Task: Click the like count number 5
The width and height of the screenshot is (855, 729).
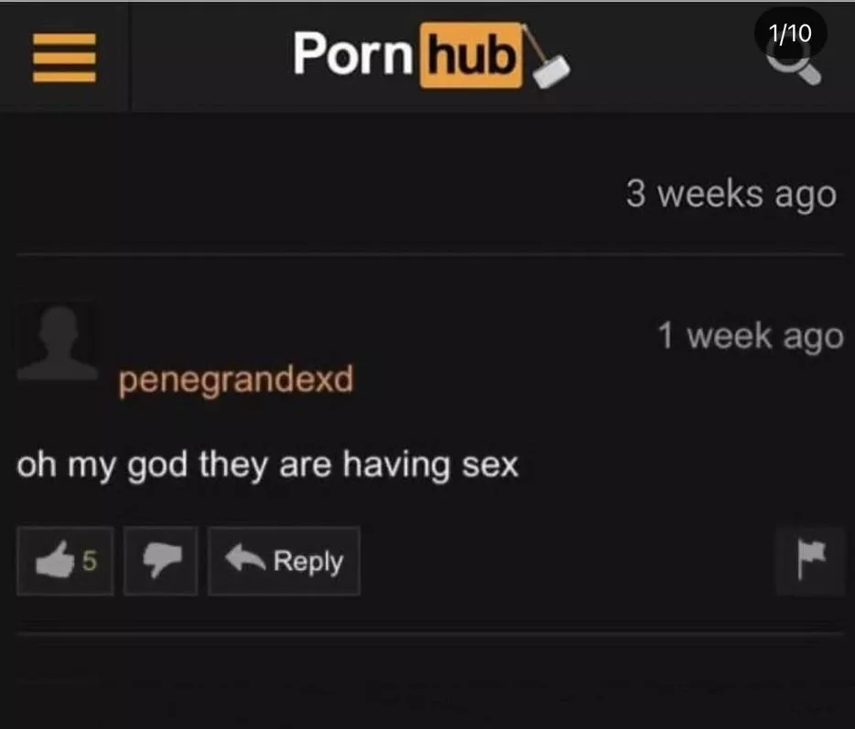Action: pyautogui.click(x=90, y=561)
